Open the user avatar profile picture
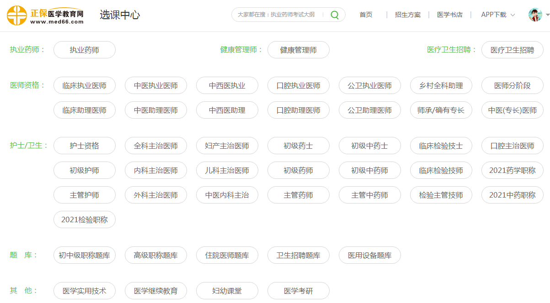 pyautogui.click(x=535, y=15)
